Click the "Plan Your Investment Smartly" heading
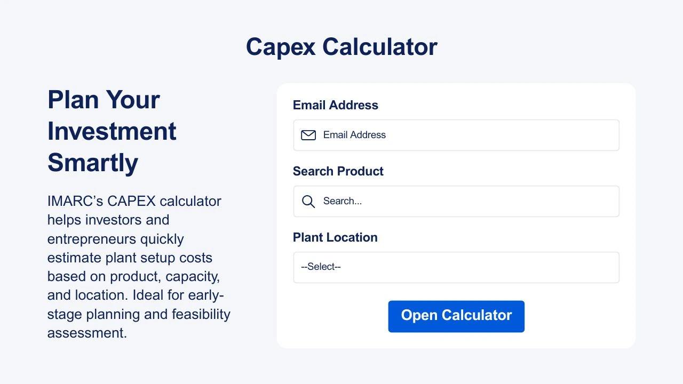Image resolution: width=683 pixels, height=384 pixels. coord(112,131)
